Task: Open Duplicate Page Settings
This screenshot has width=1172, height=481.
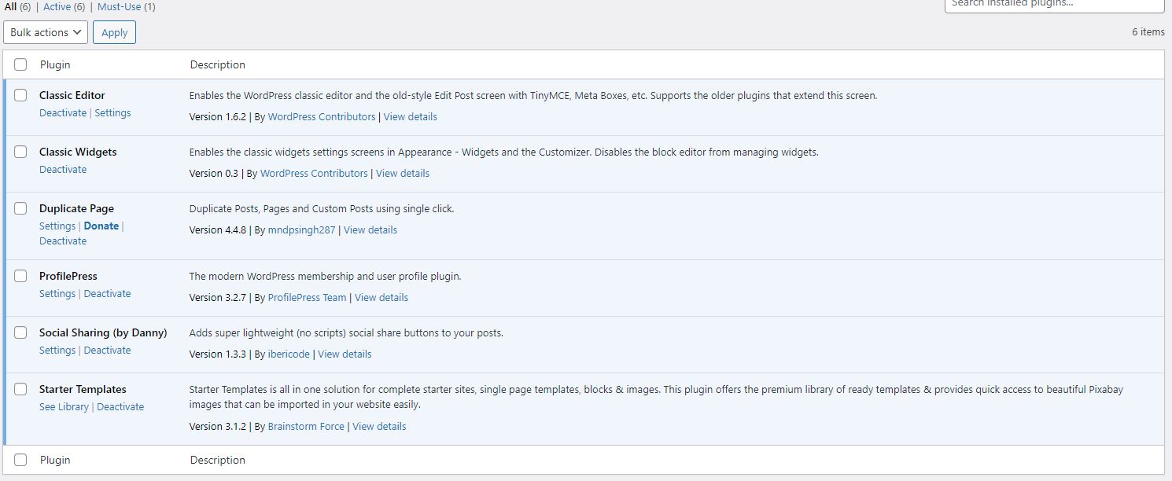Action: (57, 226)
